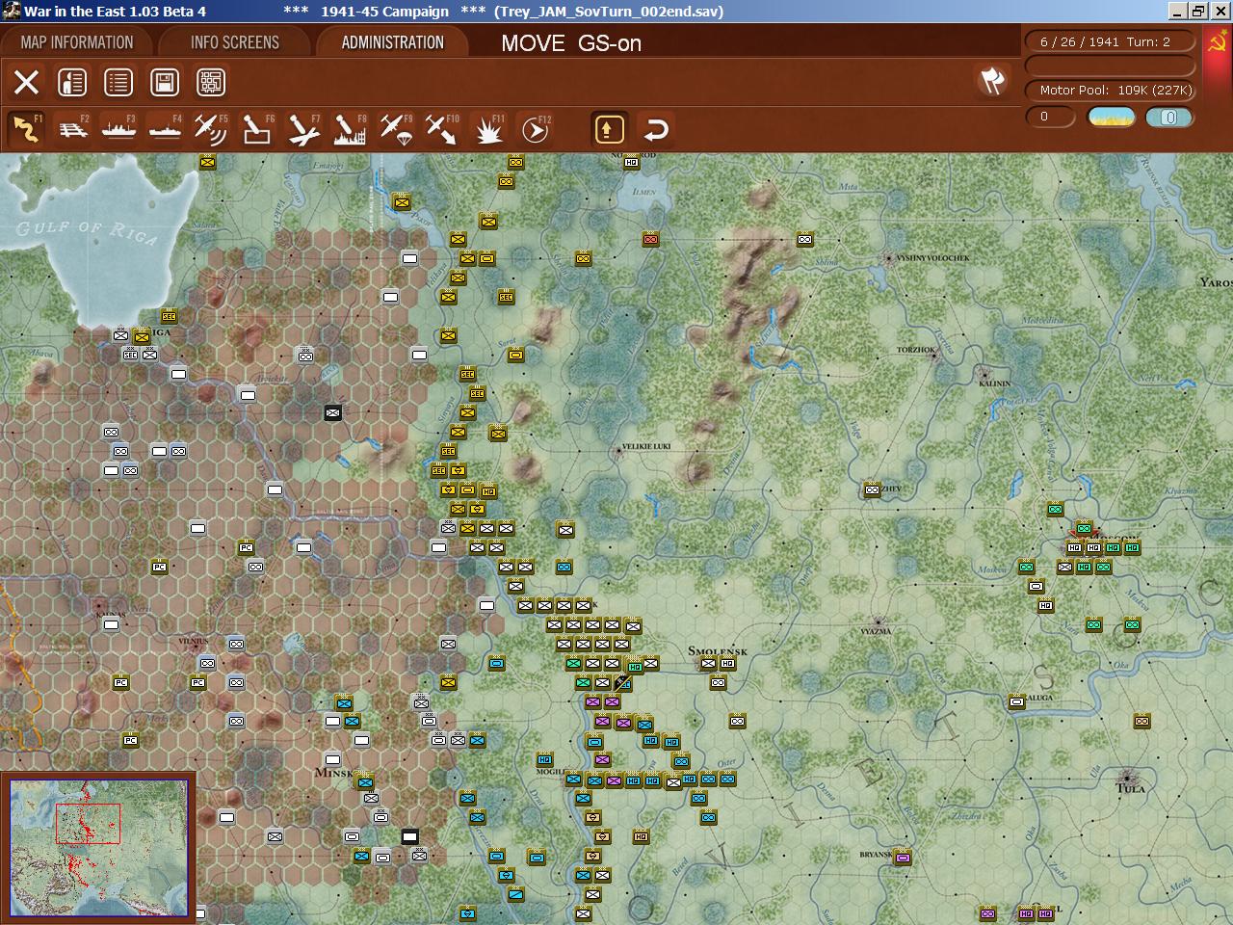
Task: Select Bomb unit mode (F6) icon
Action: pyautogui.click(x=257, y=129)
